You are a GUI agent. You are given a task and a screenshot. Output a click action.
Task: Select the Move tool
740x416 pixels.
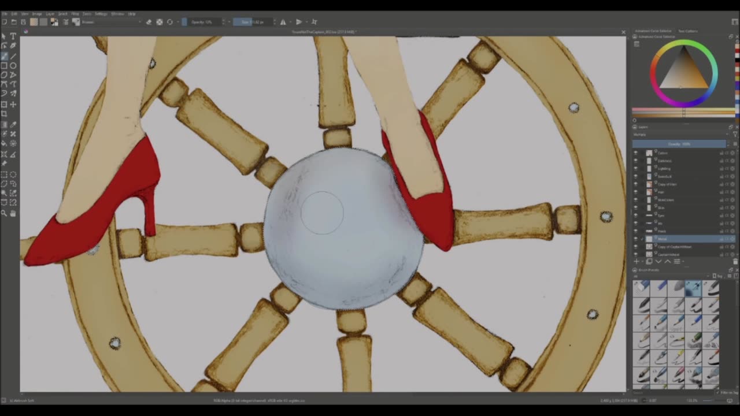click(x=13, y=105)
